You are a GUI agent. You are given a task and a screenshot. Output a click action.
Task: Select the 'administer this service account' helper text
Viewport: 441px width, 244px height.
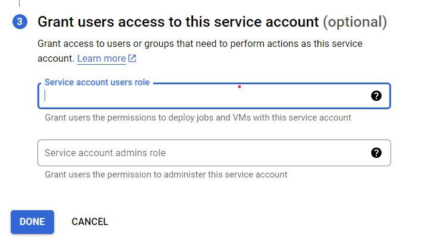pyautogui.click(x=226, y=175)
